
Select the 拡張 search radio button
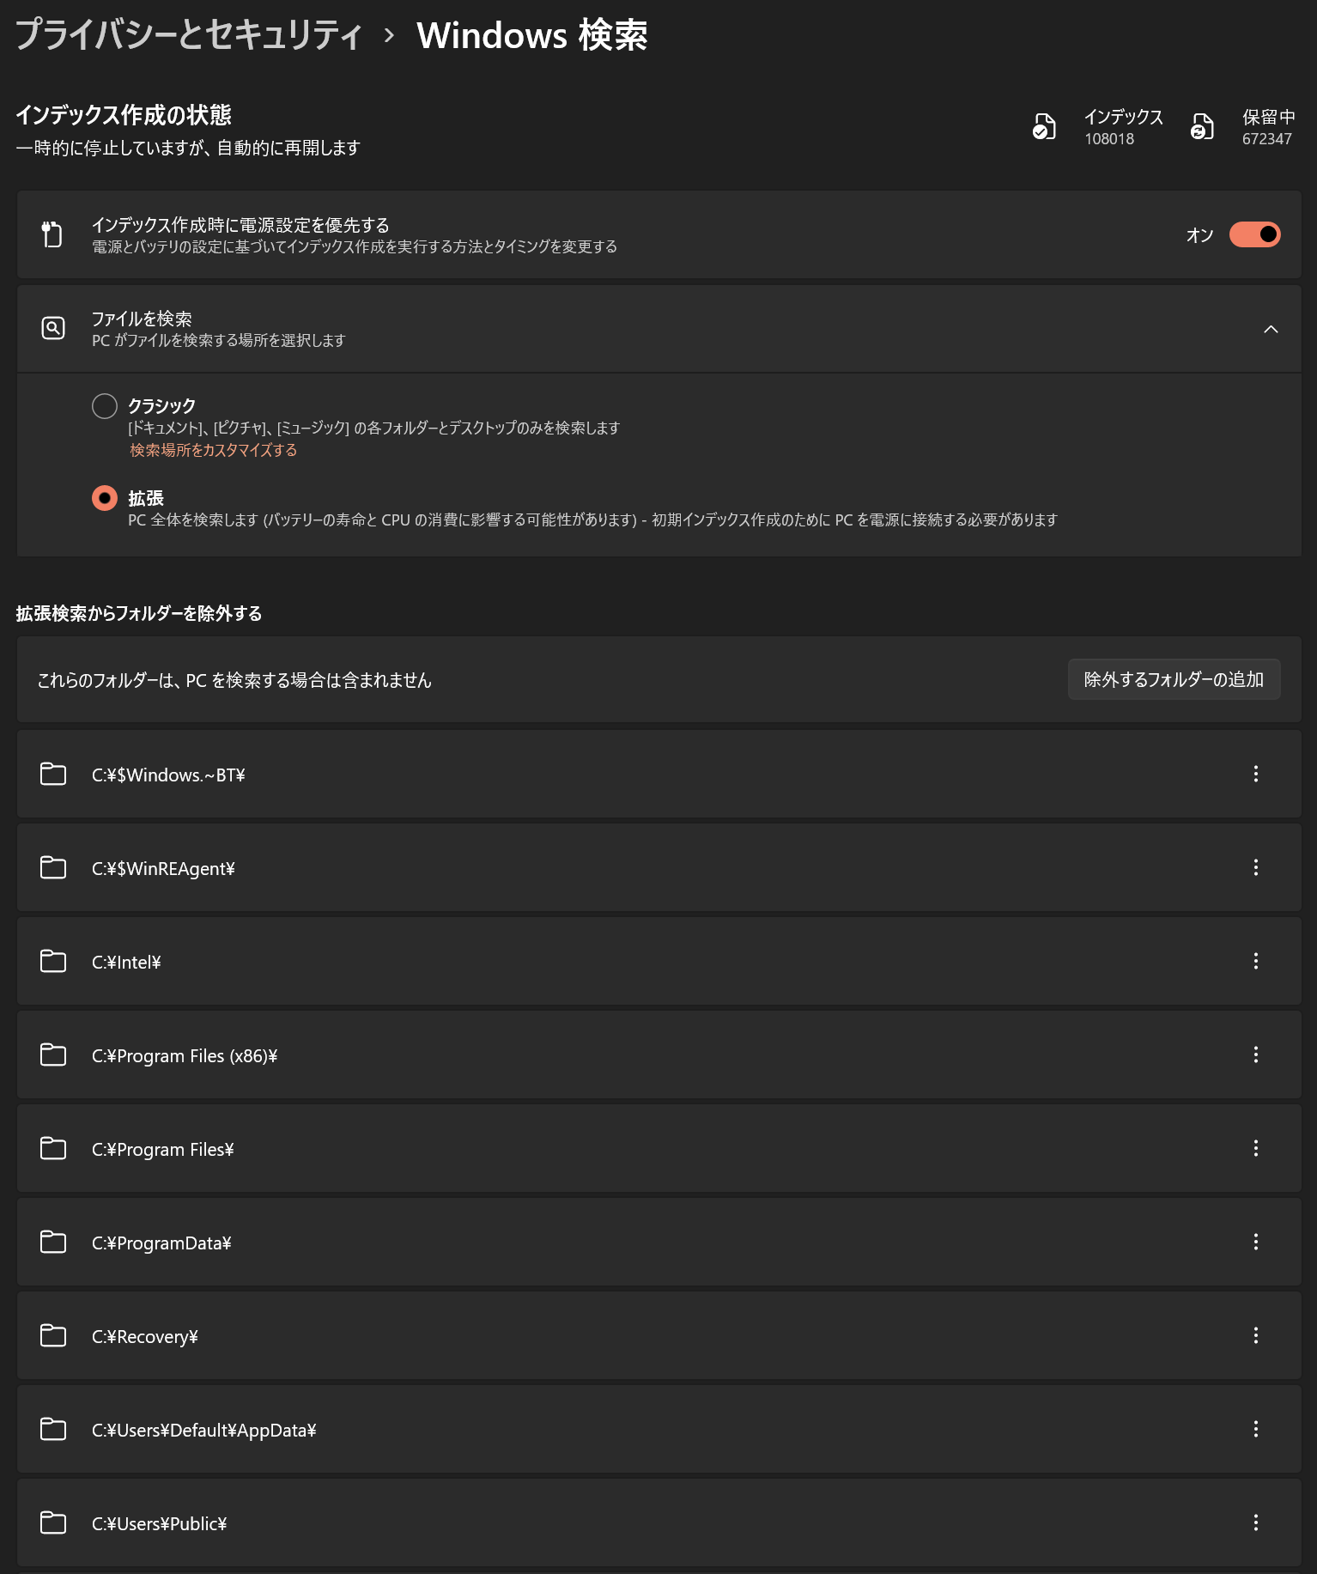[105, 498]
